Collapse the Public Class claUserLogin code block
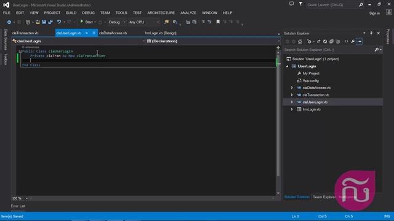Viewport: 394px width, 221px height. pos(20,52)
